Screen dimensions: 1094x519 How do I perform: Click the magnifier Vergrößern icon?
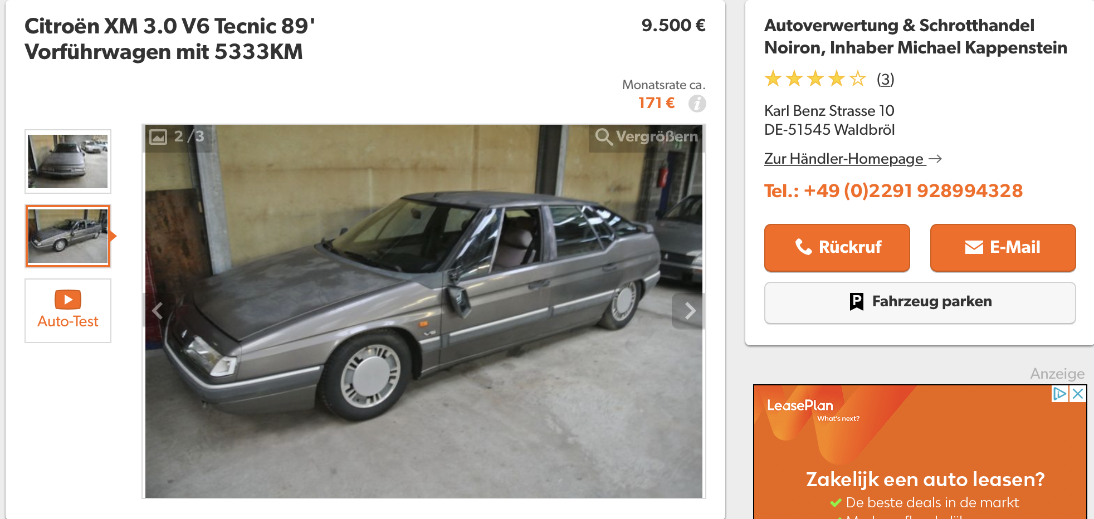click(x=604, y=136)
